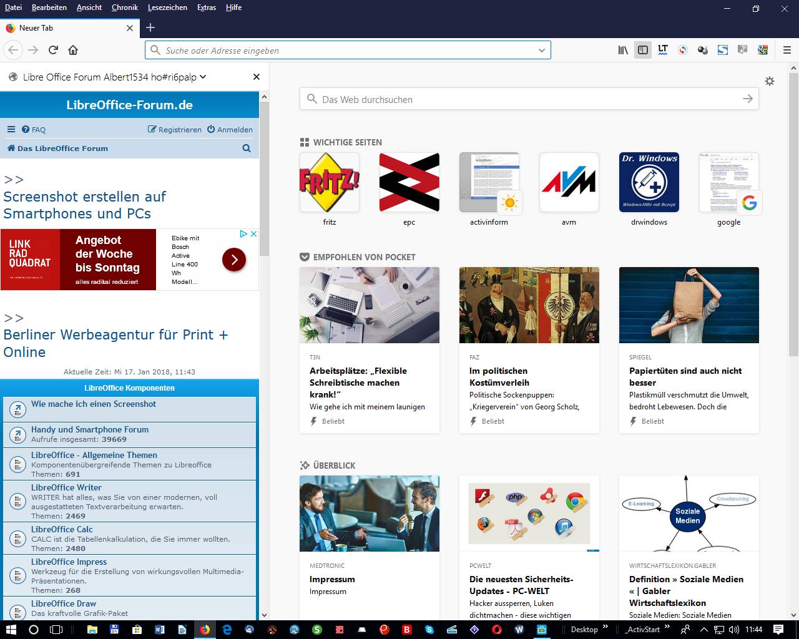Screen dimensions: 799x639
Task: Click the forum search magnifier icon
Action: pyautogui.click(x=247, y=149)
